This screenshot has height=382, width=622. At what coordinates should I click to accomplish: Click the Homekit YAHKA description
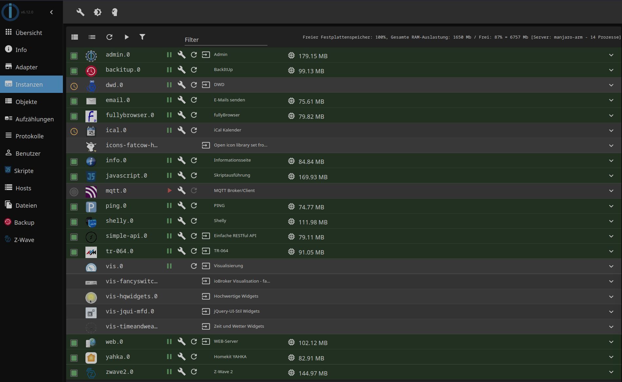(230, 356)
